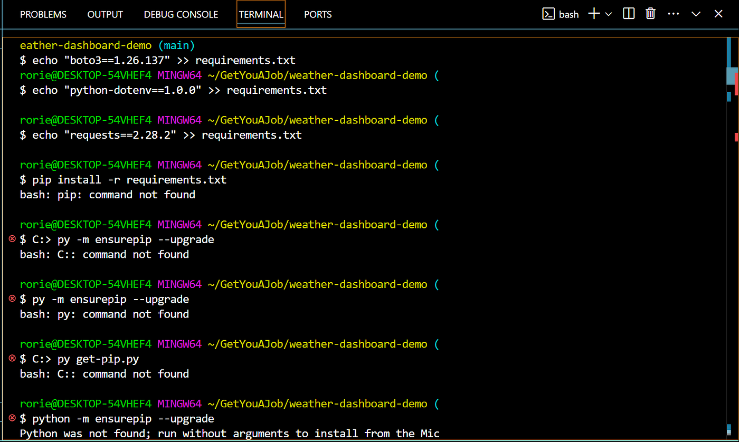Open the DEBUG CONSOLE tab

(x=181, y=14)
